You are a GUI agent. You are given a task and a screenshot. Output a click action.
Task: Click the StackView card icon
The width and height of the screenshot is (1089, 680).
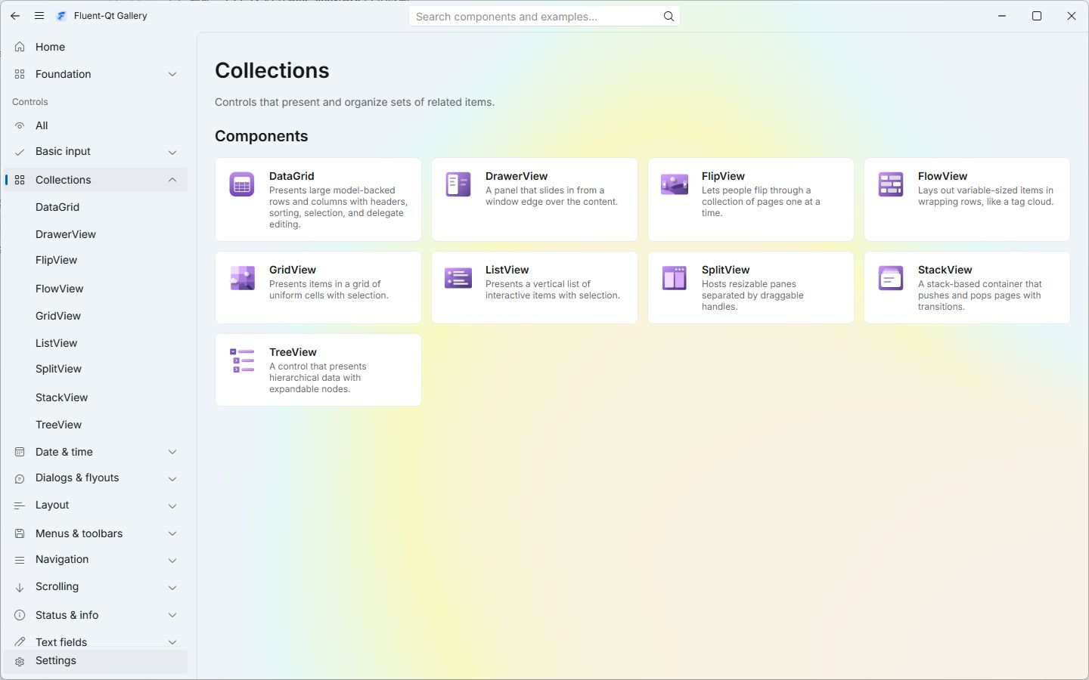click(891, 278)
